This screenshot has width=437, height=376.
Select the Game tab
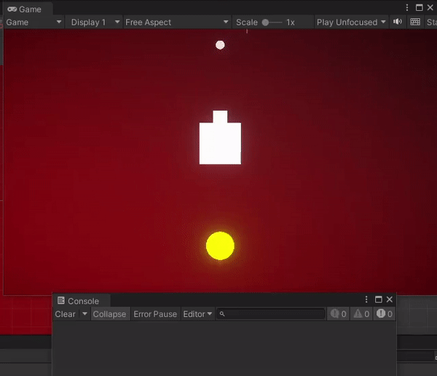[28, 9]
